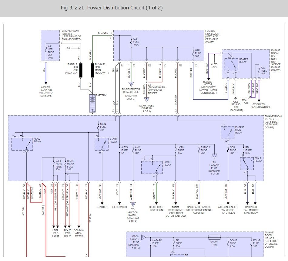Click 'LEFT HEADLIGHT' label
The height and width of the screenshot is (261, 288).
55,233
